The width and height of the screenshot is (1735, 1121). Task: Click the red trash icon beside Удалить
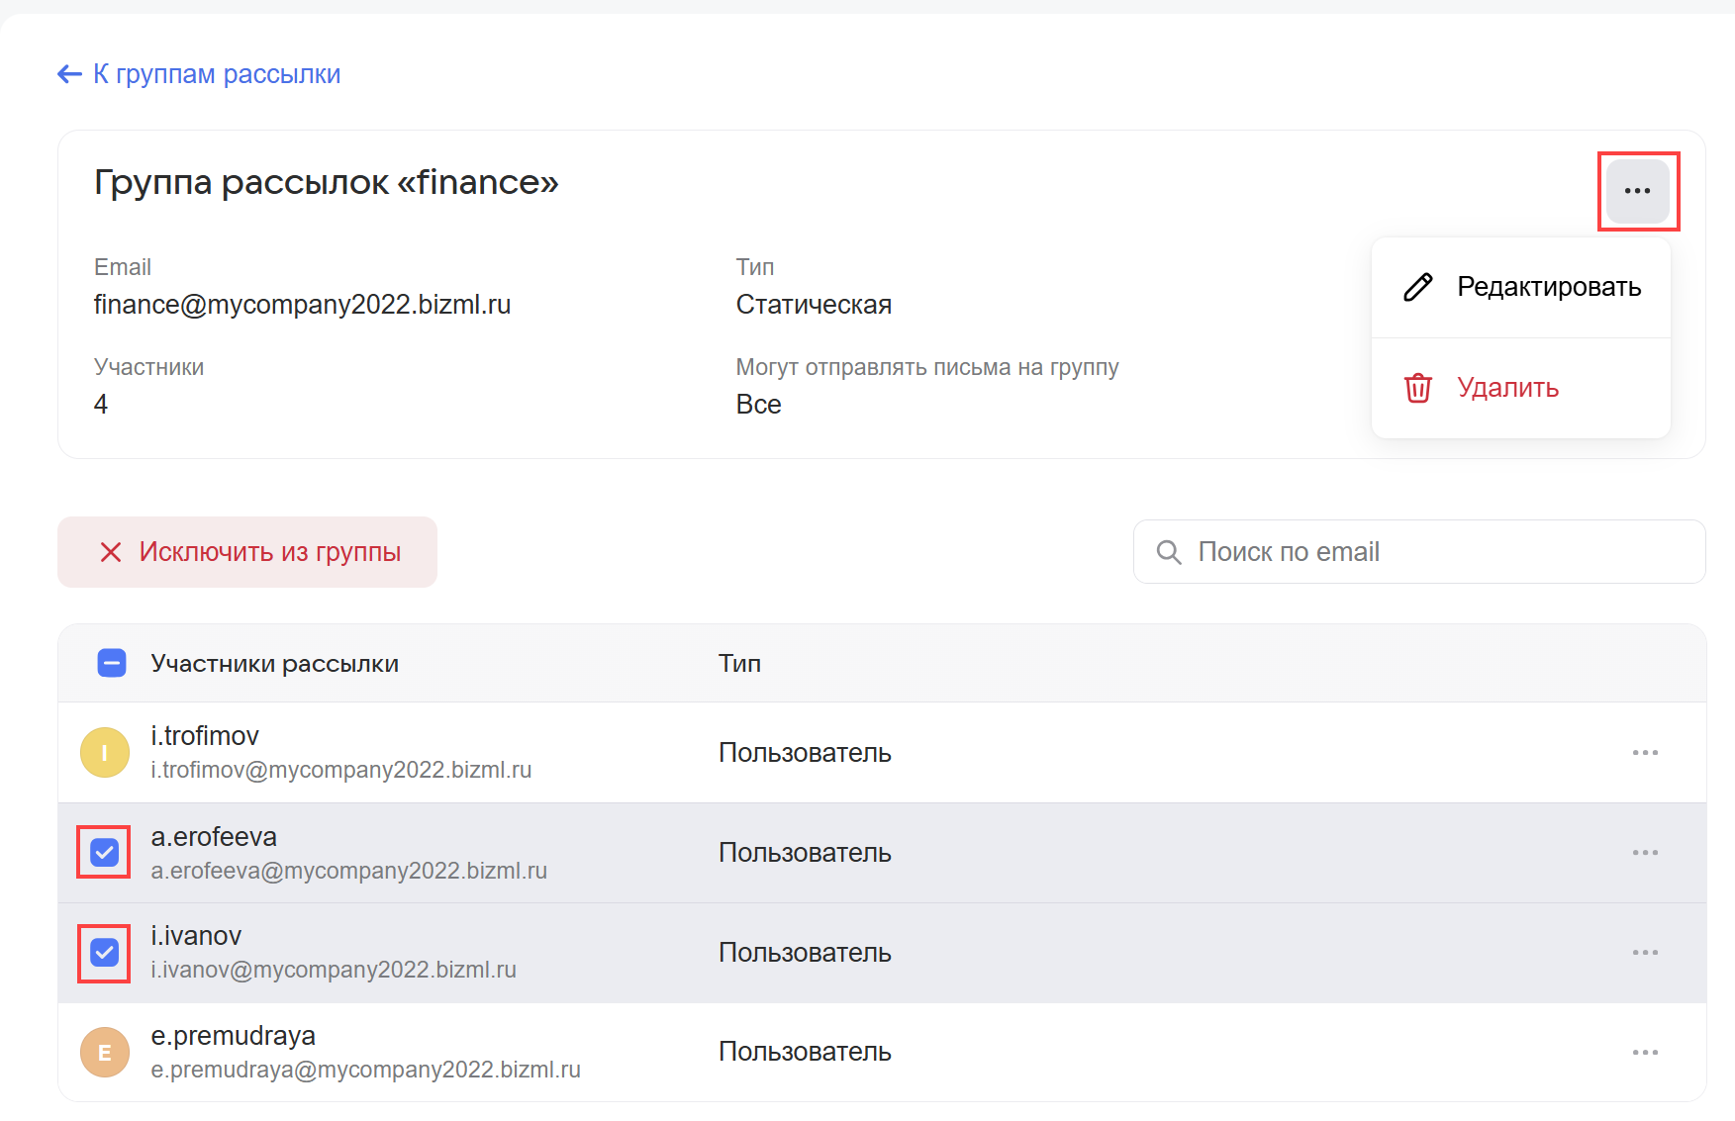tap(1417, 388)
